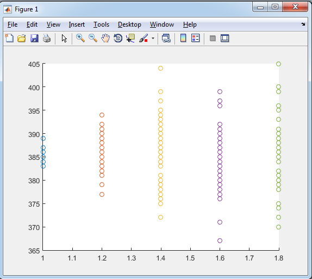Insert a legend using toolbar icon
Screen dimensions: 312x279
tap(195, 38)
